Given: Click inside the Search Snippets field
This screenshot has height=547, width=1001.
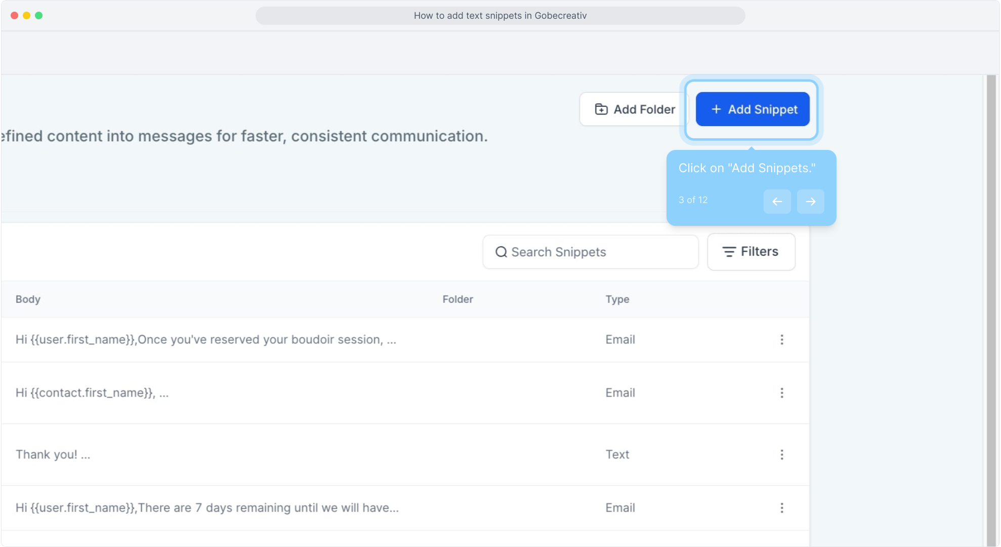Looking at the screenshot, I should pyautogui.click(x=597, y=252).
